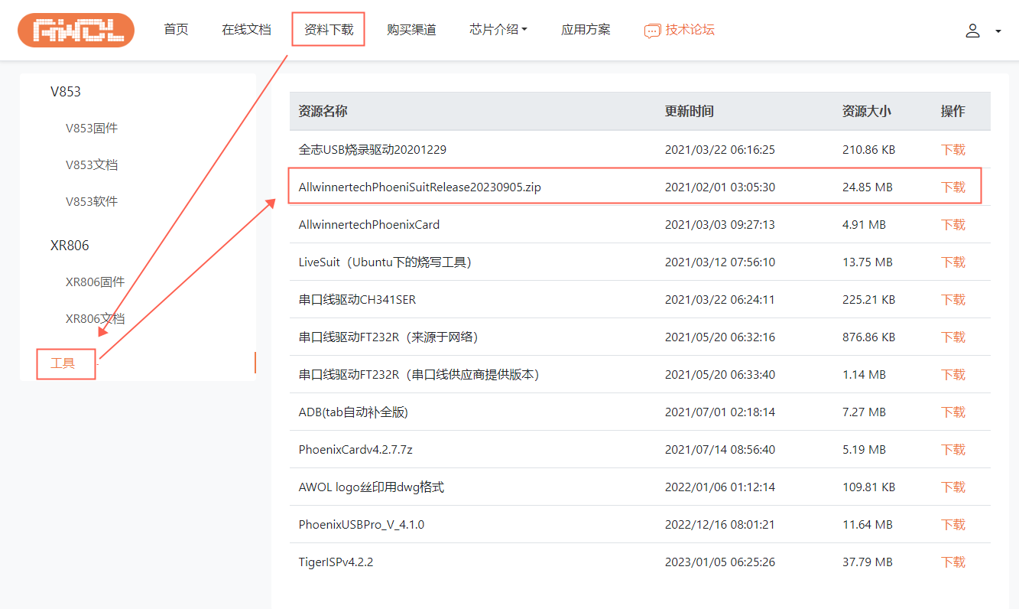Select V853固件 in the sidebar
Screen dimensions: 1019x609
click(92, 129)
